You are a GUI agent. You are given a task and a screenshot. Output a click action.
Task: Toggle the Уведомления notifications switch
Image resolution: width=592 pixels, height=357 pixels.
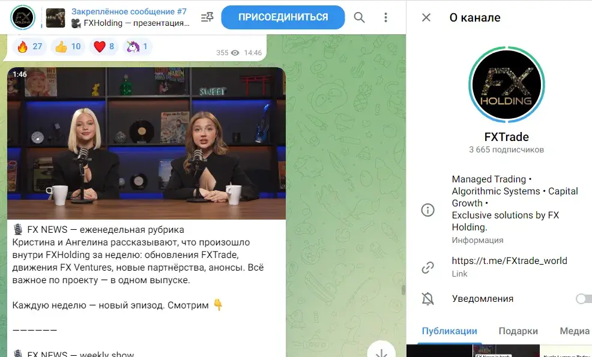pyautogui.click(x=584, y=299)
